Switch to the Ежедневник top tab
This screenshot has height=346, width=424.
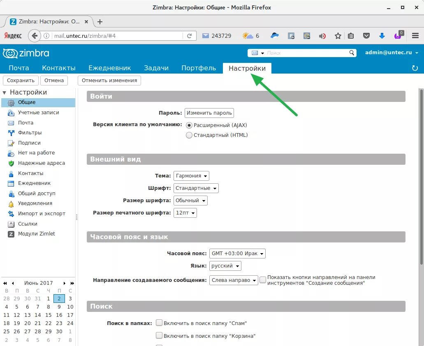(109, 68)
